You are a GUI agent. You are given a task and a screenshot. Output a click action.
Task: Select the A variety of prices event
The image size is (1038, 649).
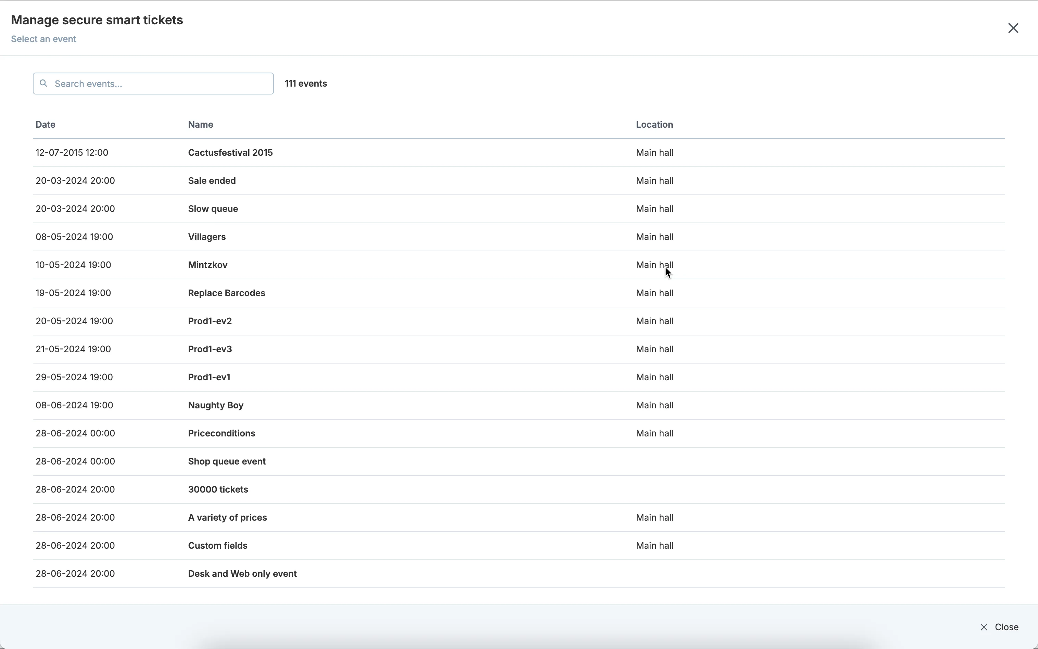coord(519,517)
